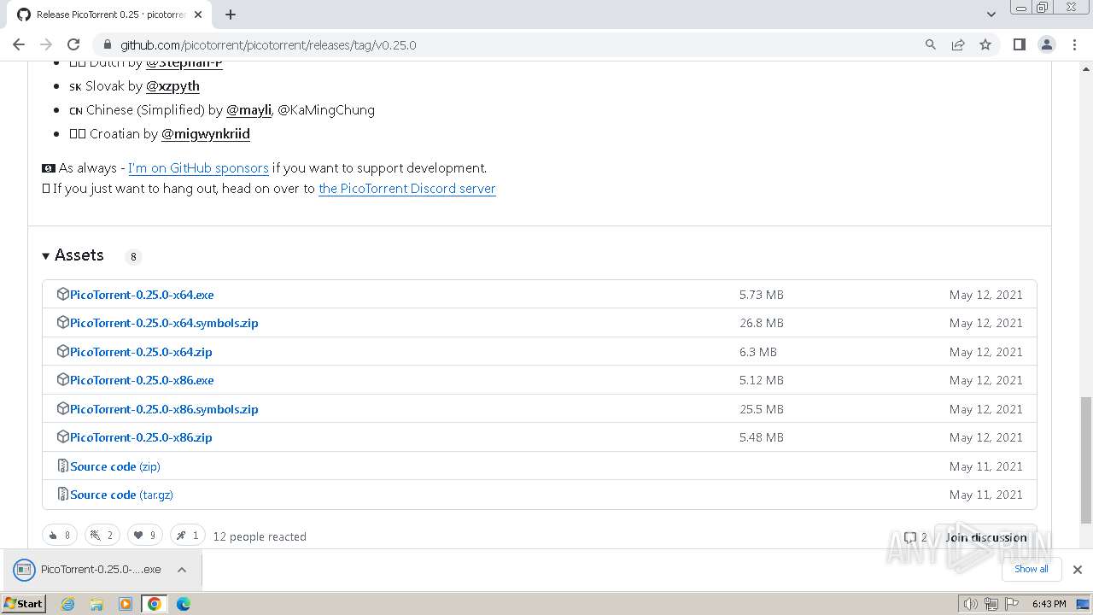Download PicoTorrent-0.25.0-x64.zip
This screenshot has width=1093, height=615.
141,352
